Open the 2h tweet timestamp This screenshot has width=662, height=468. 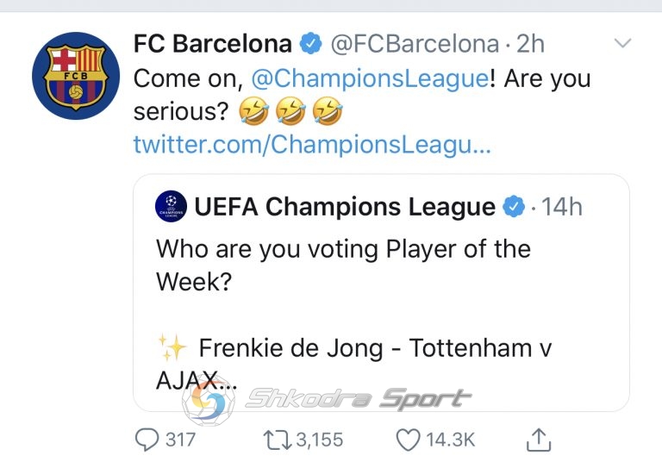pos(530,44)
